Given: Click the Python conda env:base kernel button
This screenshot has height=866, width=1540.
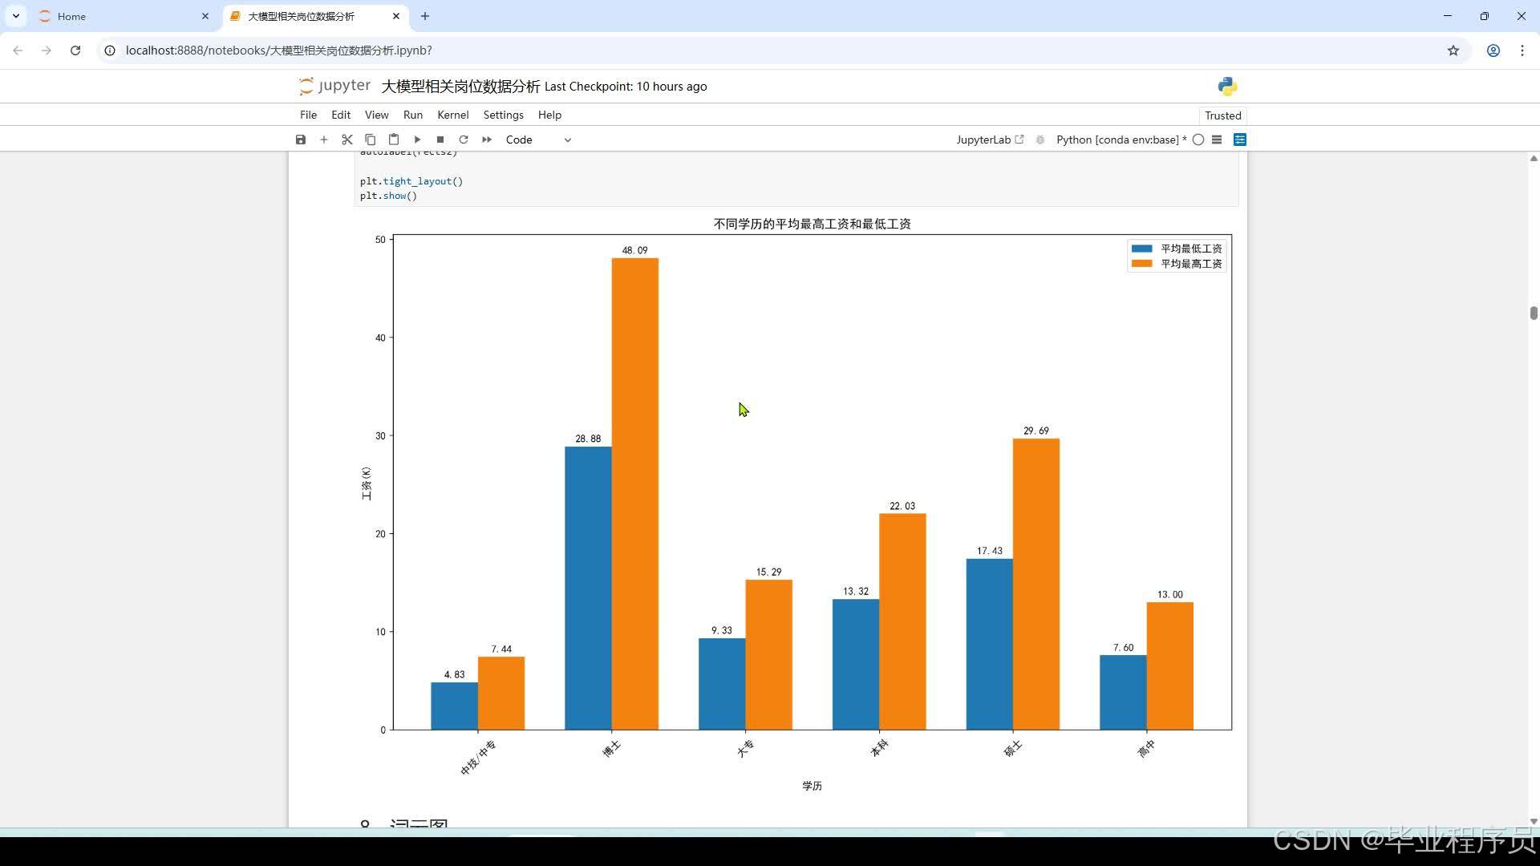Looking at the screenshot, I should click(x=1117, y=140).
